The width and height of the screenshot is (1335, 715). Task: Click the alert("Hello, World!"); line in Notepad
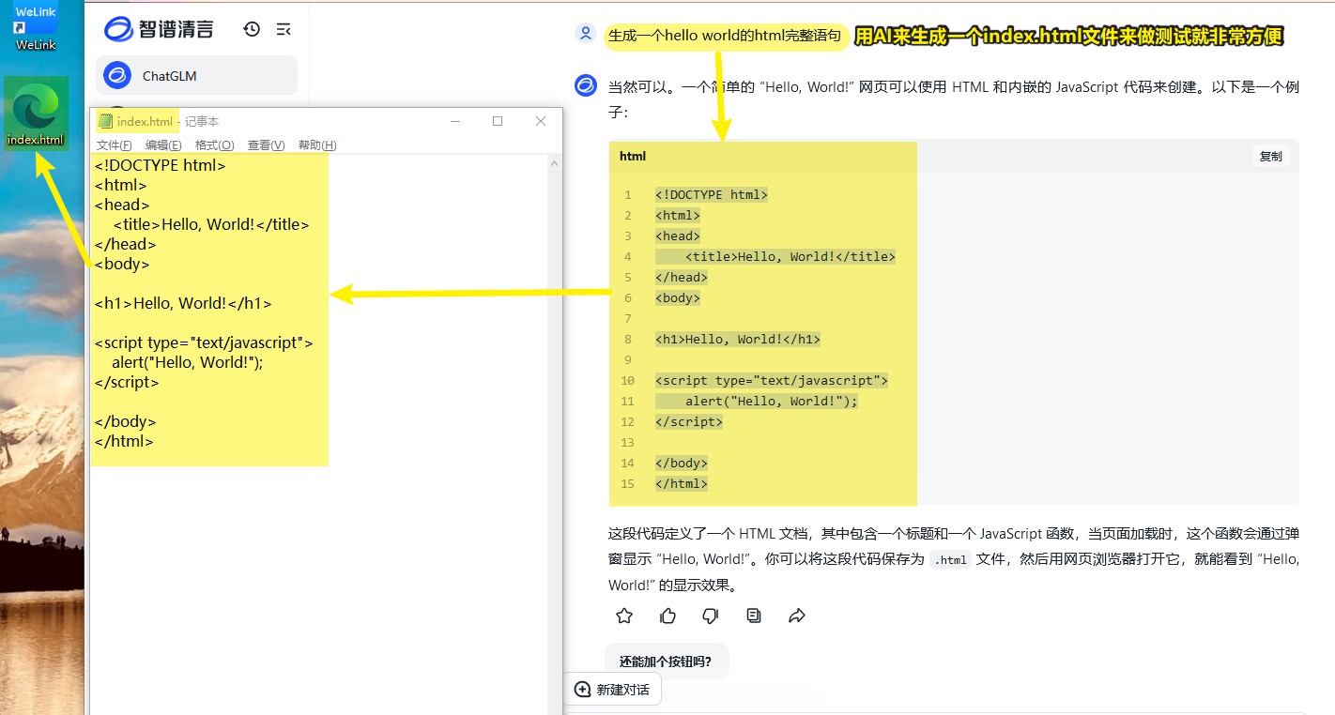pyautogui.click(x=188, y=362)
